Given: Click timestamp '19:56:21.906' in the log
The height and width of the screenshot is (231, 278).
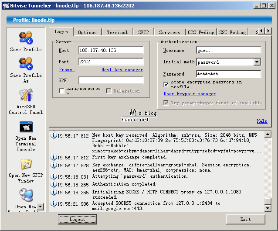Looking at the screenshot, I should coord(73,204).
